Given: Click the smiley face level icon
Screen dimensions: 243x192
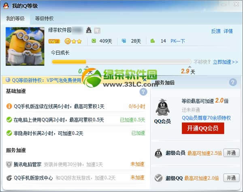Looking at the screenshot, I should pyautogui.click(x=68, y=41).
